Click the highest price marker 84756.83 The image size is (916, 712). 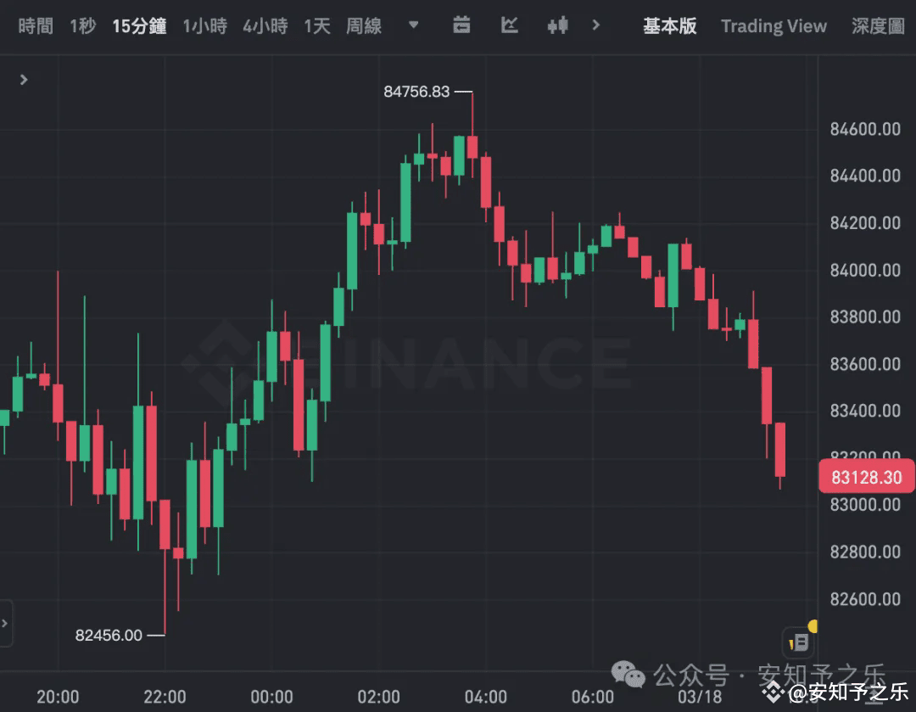(x=418, y=92)
